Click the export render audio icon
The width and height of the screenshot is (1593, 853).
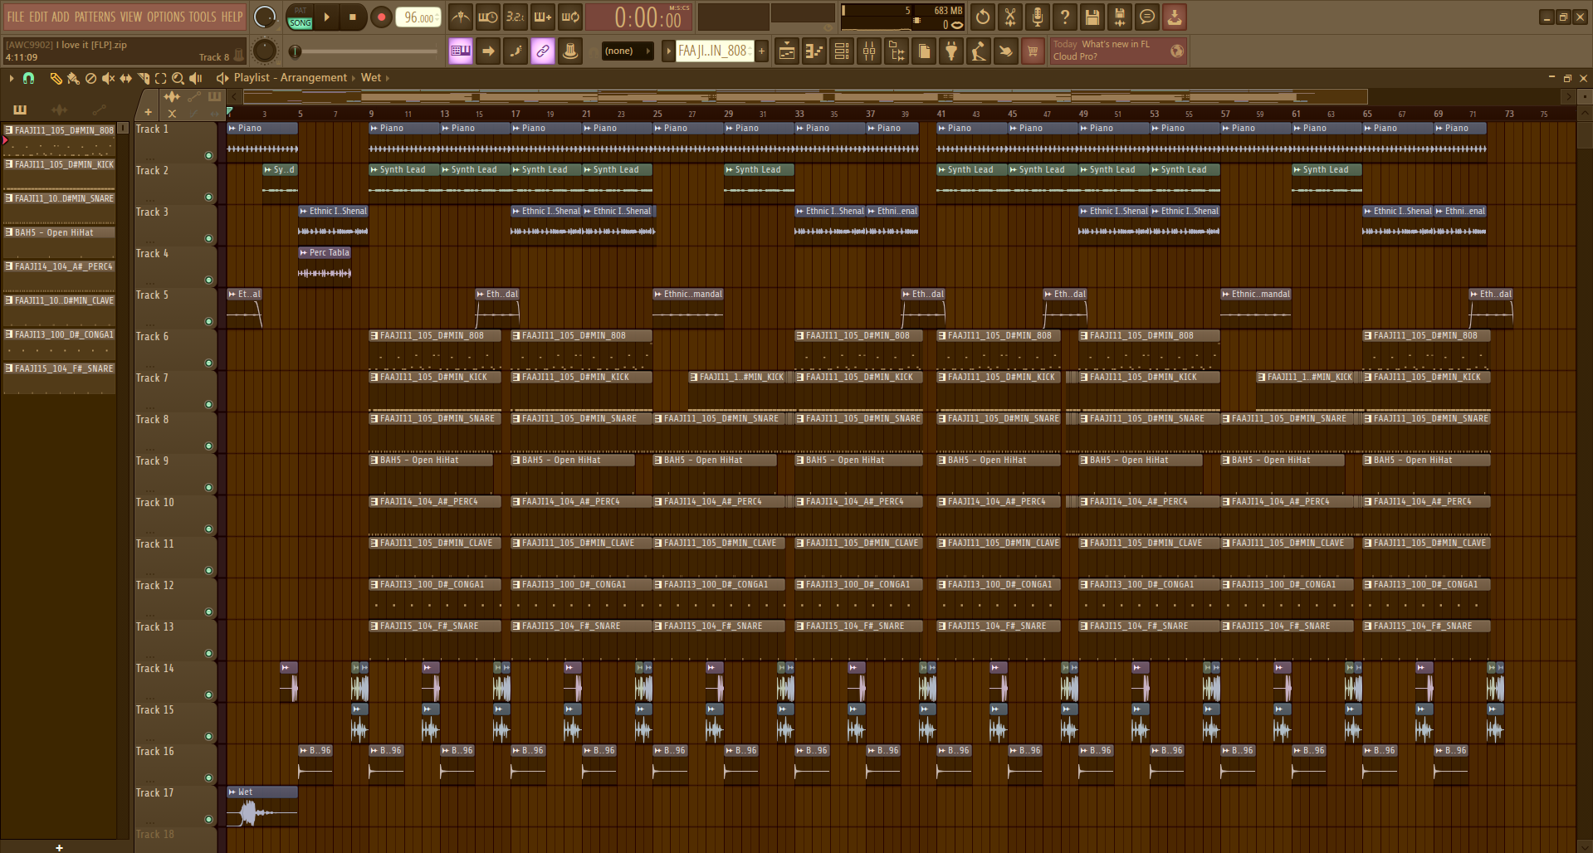[1120, 17]
